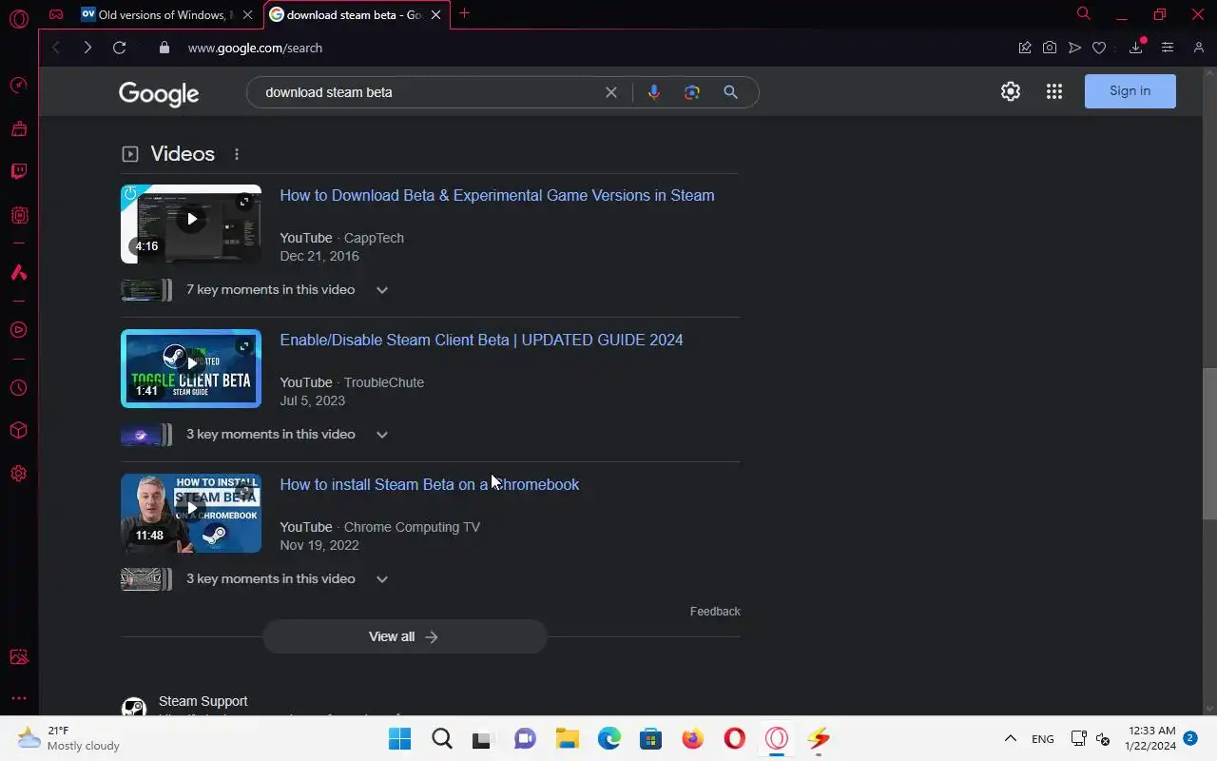Click the Feedback link
The width and height of the screenshot is (1217, 761).
[715, 612]
